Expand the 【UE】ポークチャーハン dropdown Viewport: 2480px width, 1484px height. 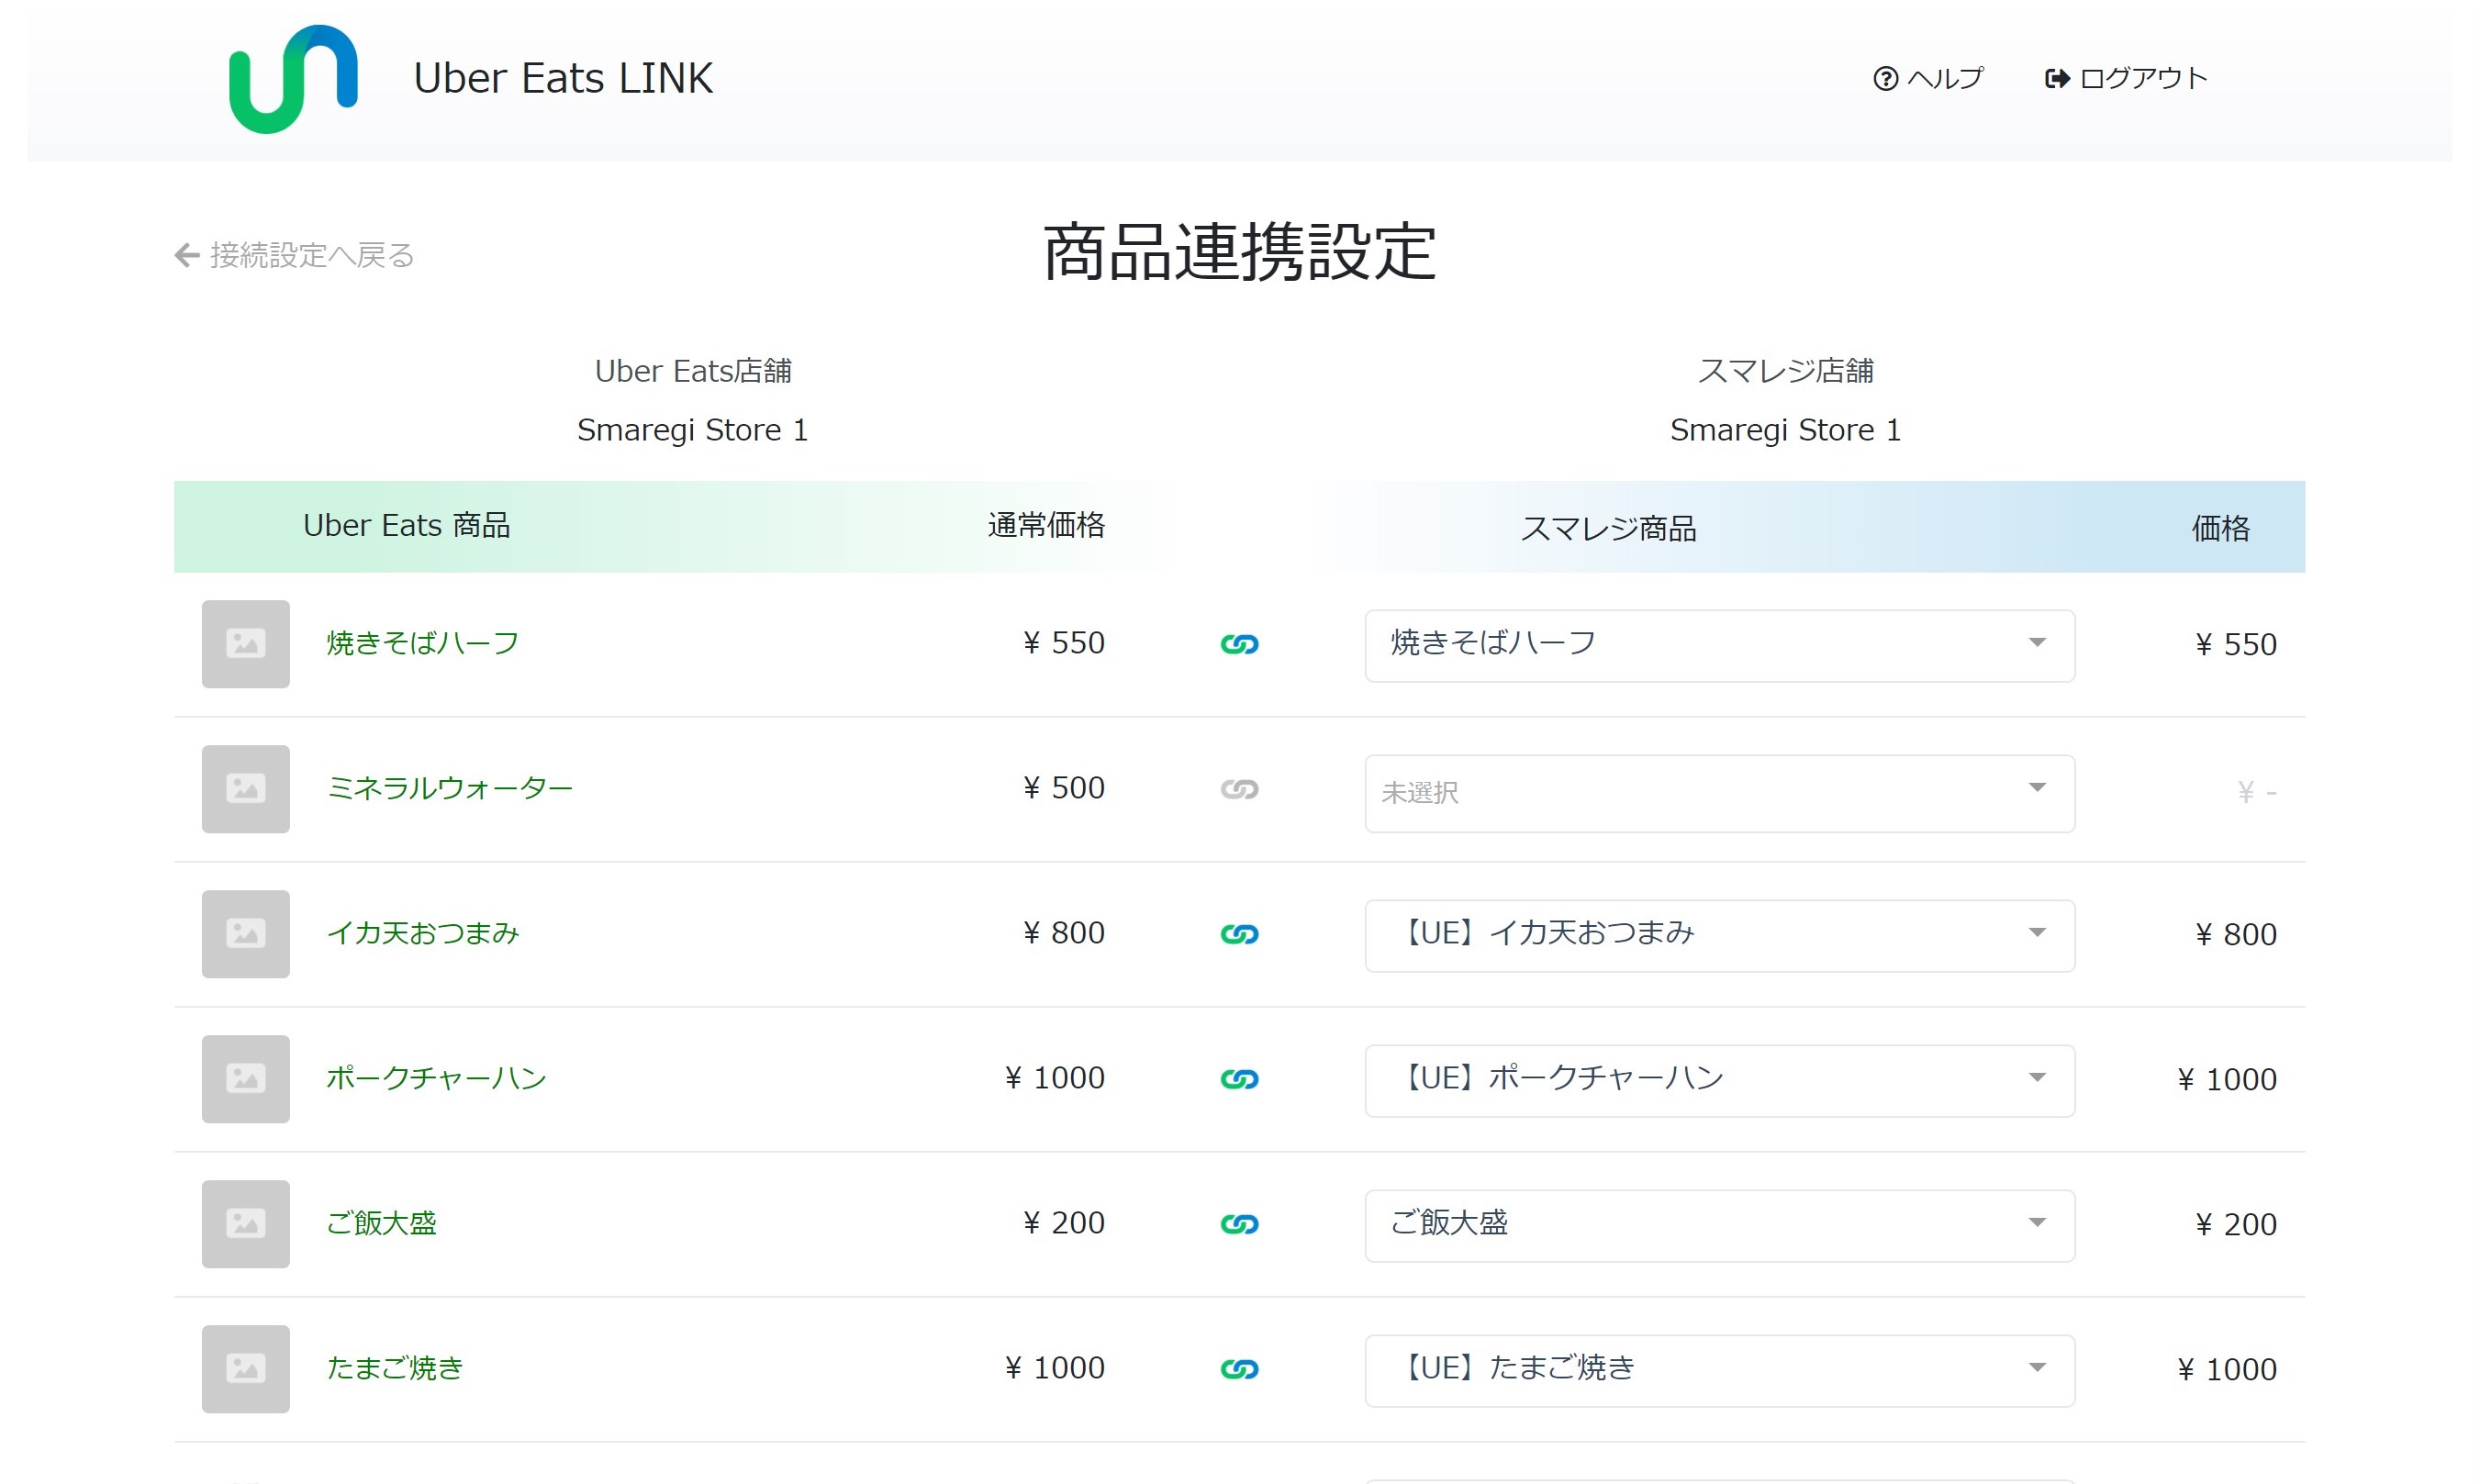(x=1718, y=1081)
